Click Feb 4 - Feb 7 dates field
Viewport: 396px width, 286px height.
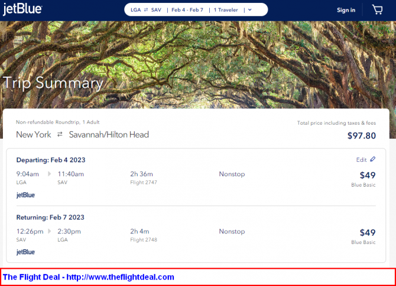(x=187, y=10)
